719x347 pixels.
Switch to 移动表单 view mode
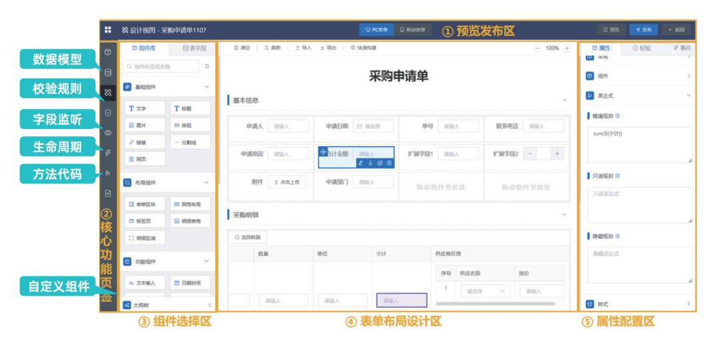412,30
